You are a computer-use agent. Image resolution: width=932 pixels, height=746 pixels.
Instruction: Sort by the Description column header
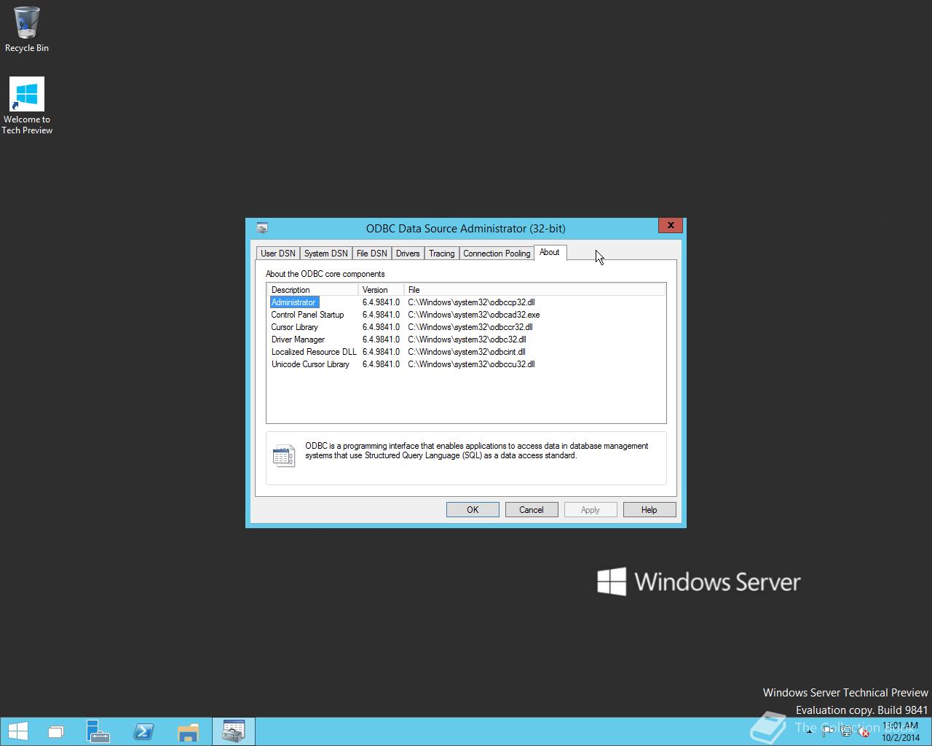click(x=312, y=290)
